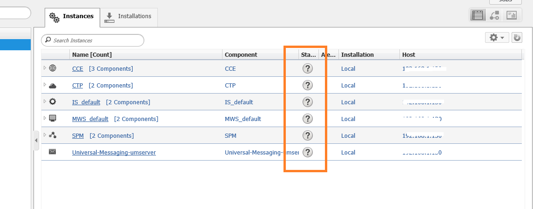533x209 pixels.
Task: Select the chart dashboard view icon
Action: tap(512, 15)
